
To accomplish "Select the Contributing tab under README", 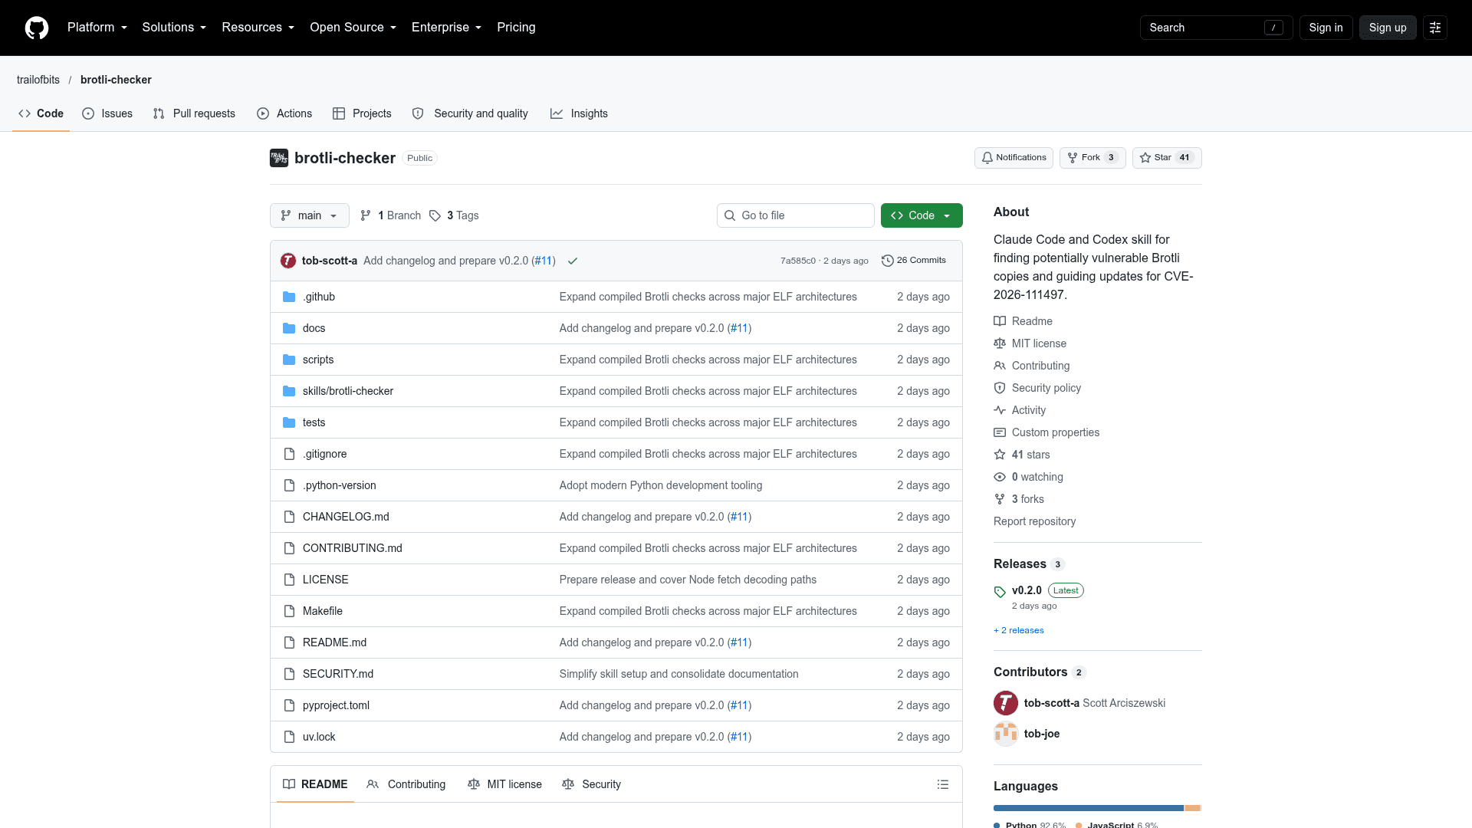I will pos(406,784).
